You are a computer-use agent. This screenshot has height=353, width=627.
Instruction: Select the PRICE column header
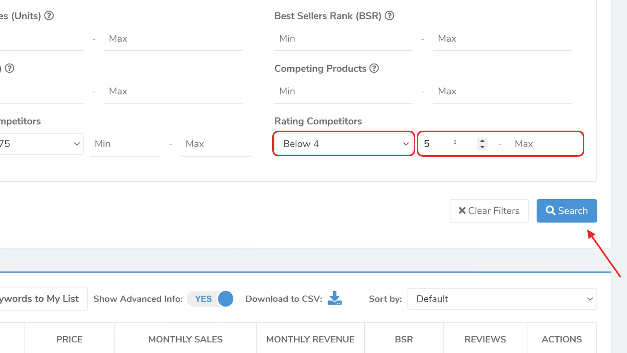[69, 339]
